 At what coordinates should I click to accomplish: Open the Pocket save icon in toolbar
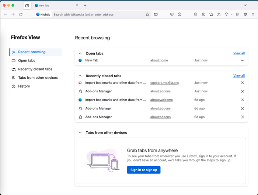172,14
